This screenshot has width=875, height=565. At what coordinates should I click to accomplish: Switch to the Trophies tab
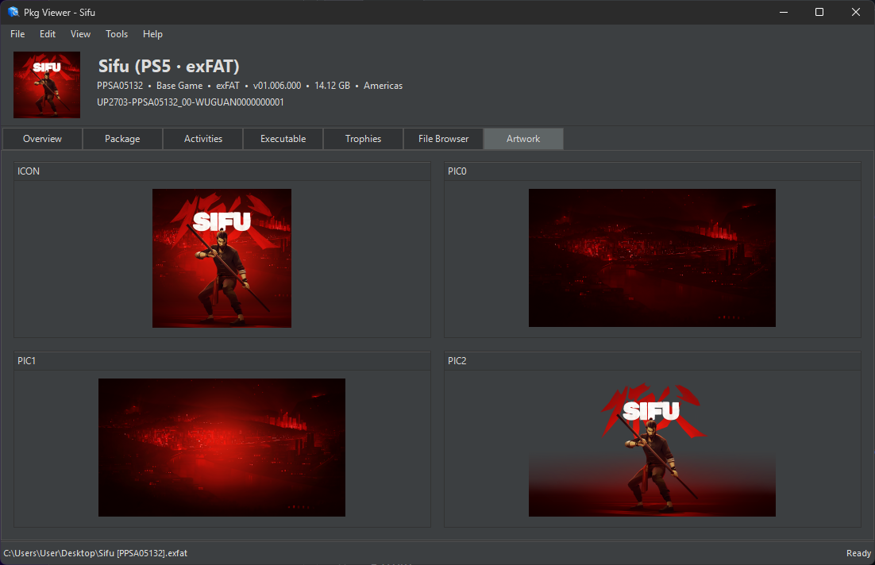[x=363, y=139]
